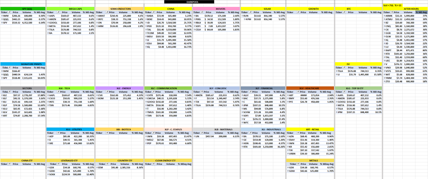The width and height of the screenshot is (428, 179).
Task: Open the Ticker filter in SPY QQQ table
Action: 9,12
